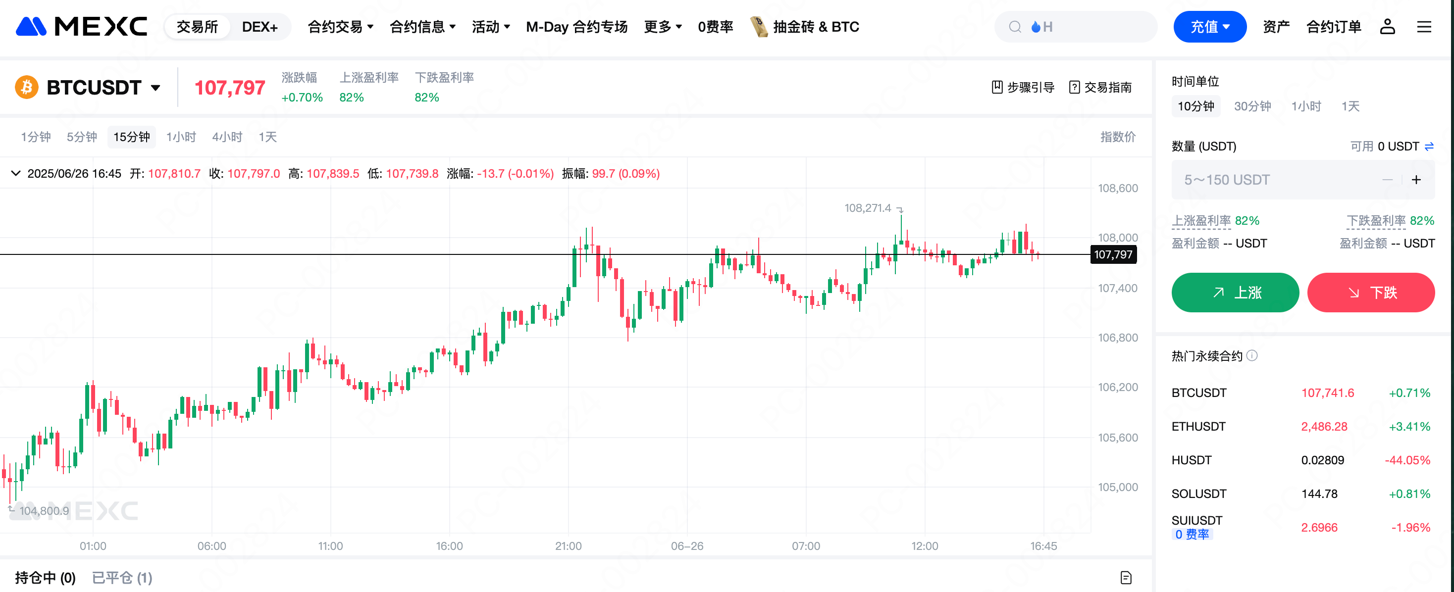Image resolution: width=1454 pixels, height=592 pixels.
Task: Click the 0 费率 badge under SUIUSDT
Action: tap(1192, 535)
